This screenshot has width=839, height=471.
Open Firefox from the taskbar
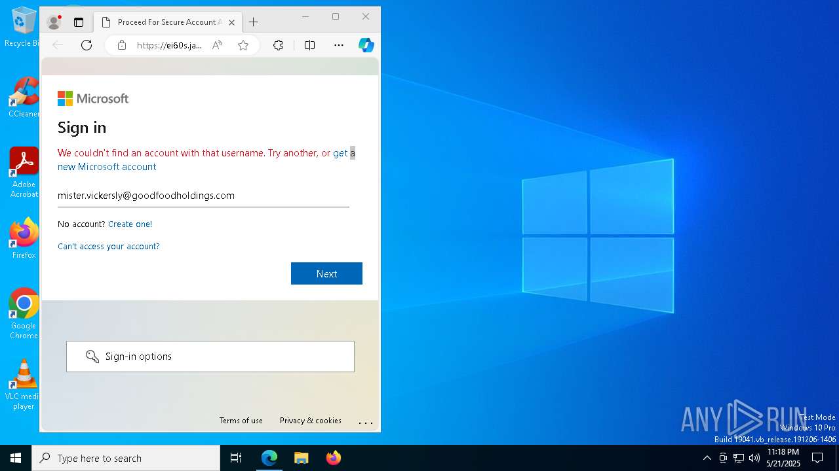[333, 458]
